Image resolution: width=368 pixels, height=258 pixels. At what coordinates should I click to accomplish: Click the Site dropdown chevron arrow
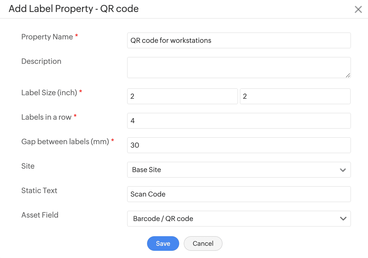(x=343, y=170)
